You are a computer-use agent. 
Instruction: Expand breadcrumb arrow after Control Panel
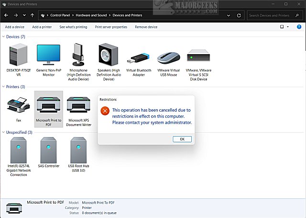(x=73, y=15)
